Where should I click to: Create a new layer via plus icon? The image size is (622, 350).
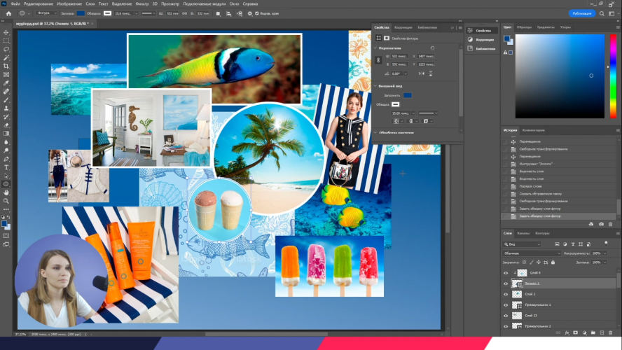(x=602, y=333)
